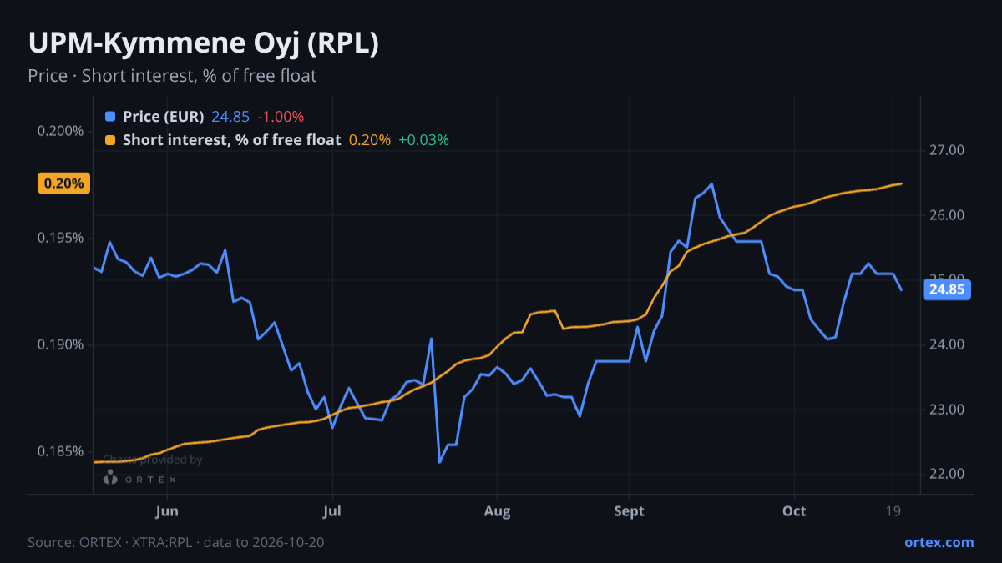Image resolution: width=1002 pixels, height=563 pixels.
Task: Click the Jul label on the time axis
Action: pyautogui.click(x=332, y=511)
